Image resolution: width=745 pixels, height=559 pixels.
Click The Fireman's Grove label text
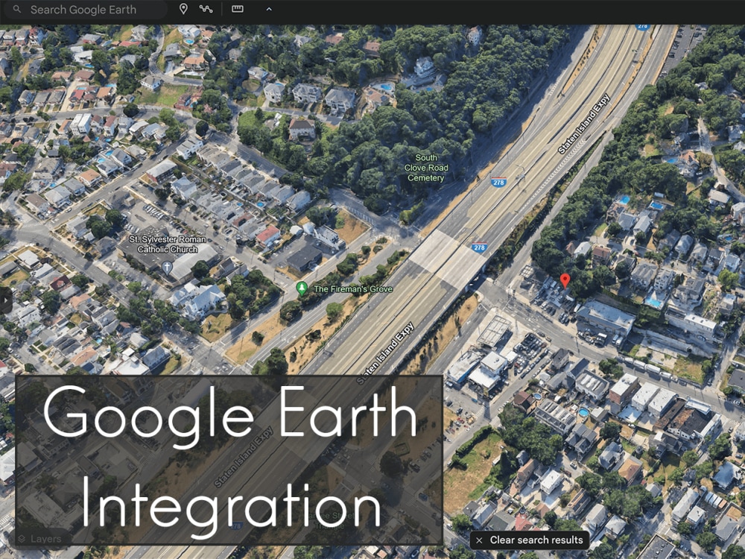point(353,289)
